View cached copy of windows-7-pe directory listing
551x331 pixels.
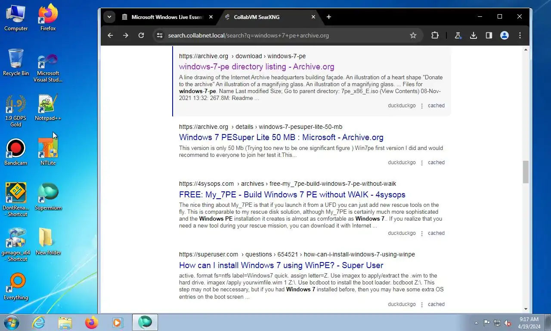[436, 106]
